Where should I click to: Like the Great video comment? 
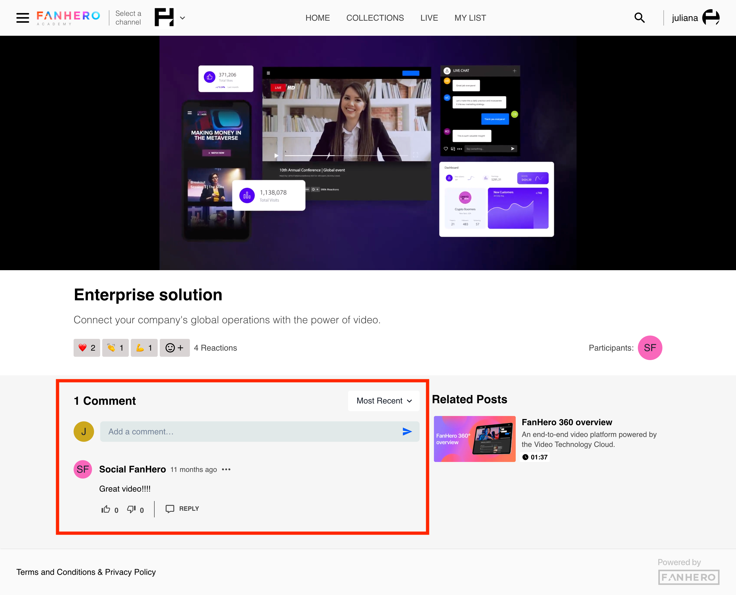click(106, 509)
